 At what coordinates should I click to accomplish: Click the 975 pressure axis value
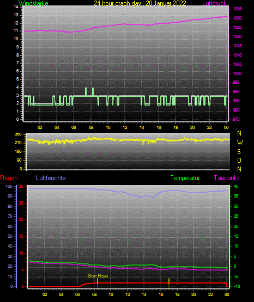236,119
